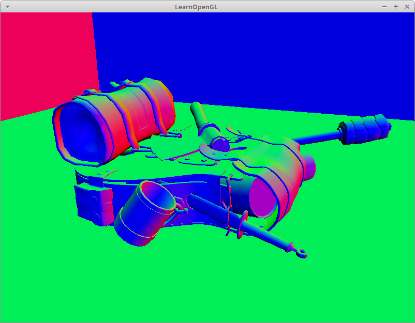Select the small hook attached to the cup

181,208
